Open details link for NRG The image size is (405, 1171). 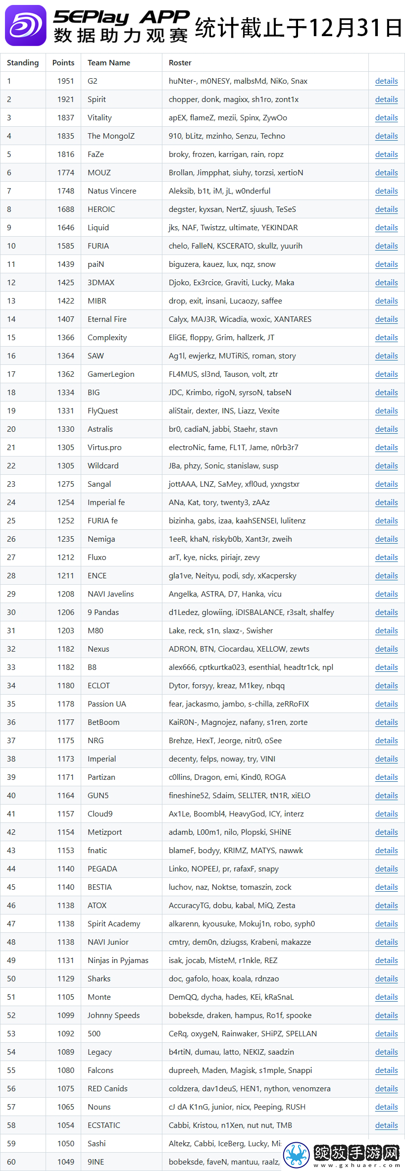[386, 741]
